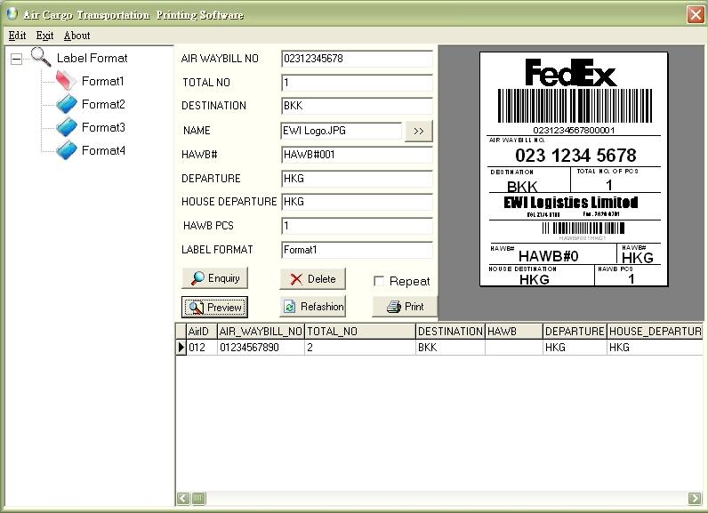This screenshot has height=513, width=708.
Task: Click the FedEx label preview image
Action: (574, 169)
